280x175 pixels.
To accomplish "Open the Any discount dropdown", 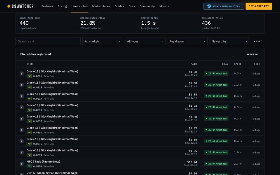I will 187,41.
